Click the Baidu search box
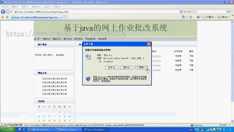The width and height of the screenshot is (234, 132). point(209,12)
